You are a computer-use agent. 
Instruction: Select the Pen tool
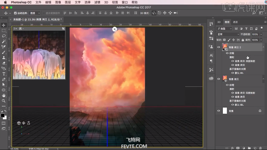pyautogui.click(x=3, y=79)
